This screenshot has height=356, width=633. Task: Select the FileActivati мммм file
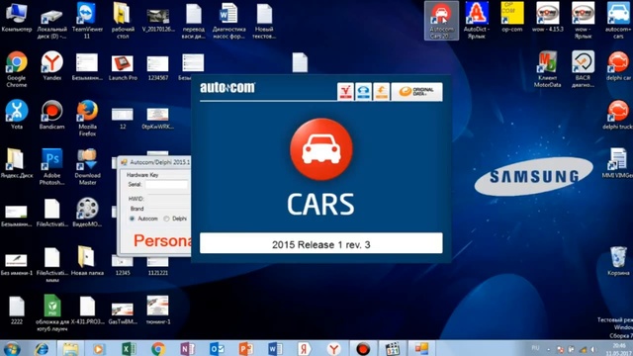[52, 265]
